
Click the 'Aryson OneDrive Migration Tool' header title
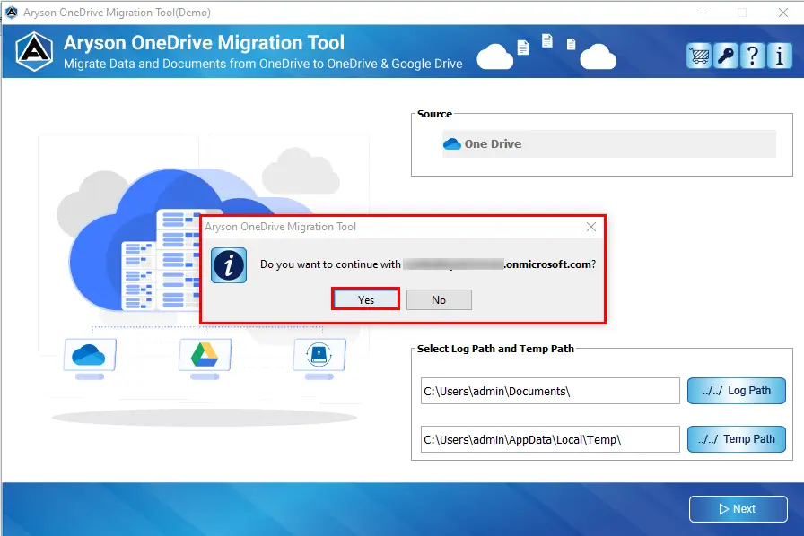(204, 42)
